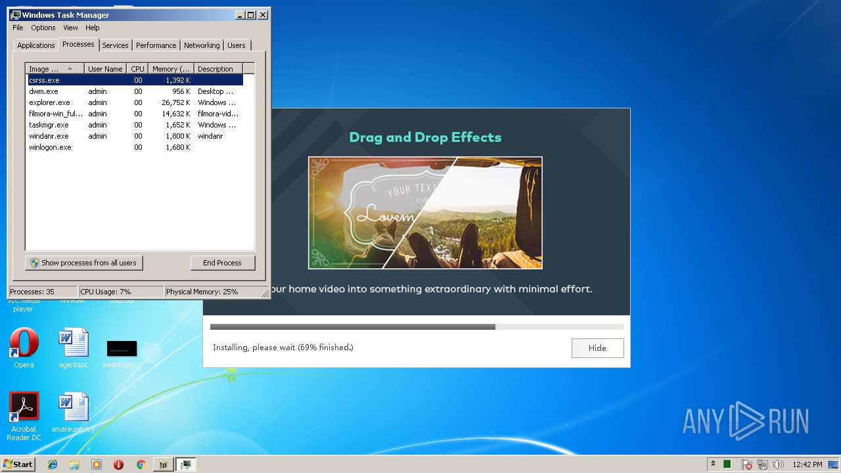Open the Start menu
Screen dimensions: 841x473
[x=18, y=464]
